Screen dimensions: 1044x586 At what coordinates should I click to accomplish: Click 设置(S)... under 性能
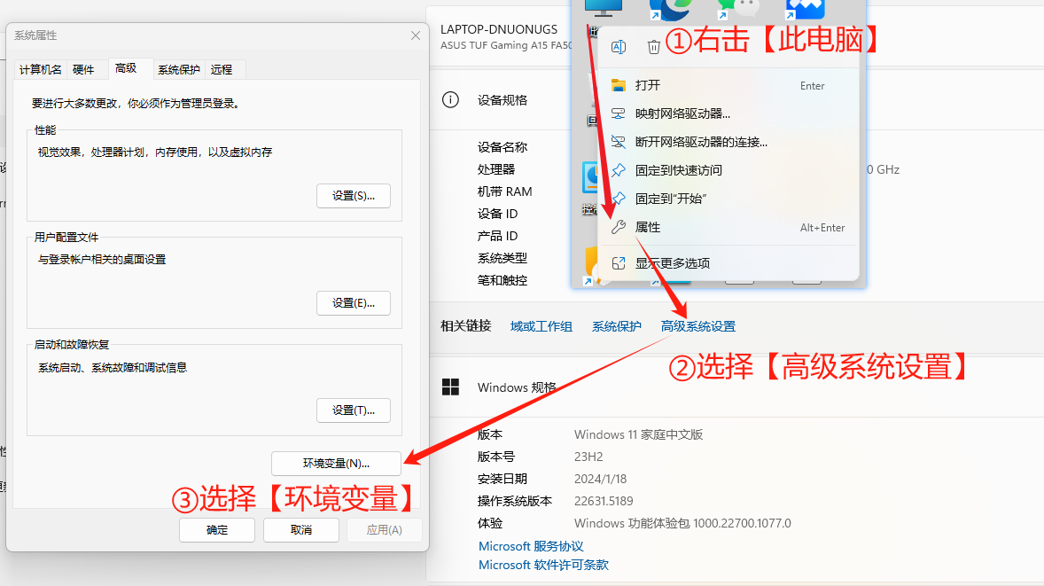point(354,196)
